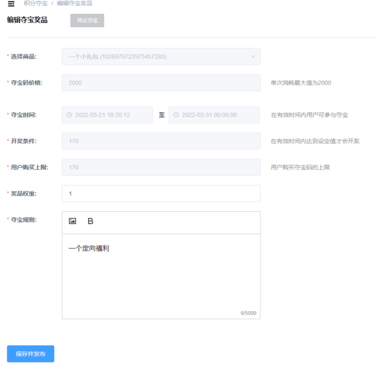
Task: Expand the 选择商品 dropdown arrow
Action: point(253,57)
